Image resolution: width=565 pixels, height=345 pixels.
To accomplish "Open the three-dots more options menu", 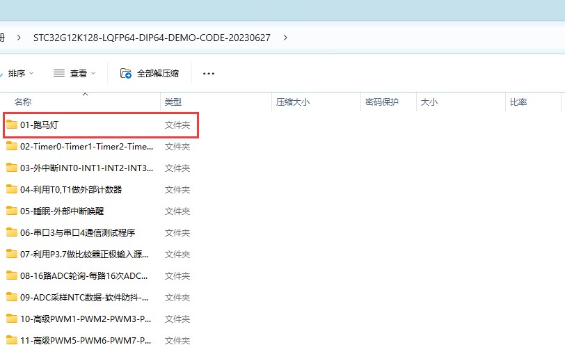I will 209,74.
